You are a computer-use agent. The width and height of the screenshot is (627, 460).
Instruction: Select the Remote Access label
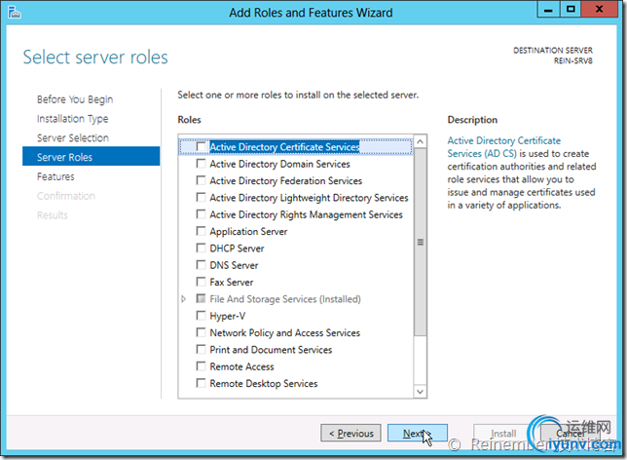(241, 366)
